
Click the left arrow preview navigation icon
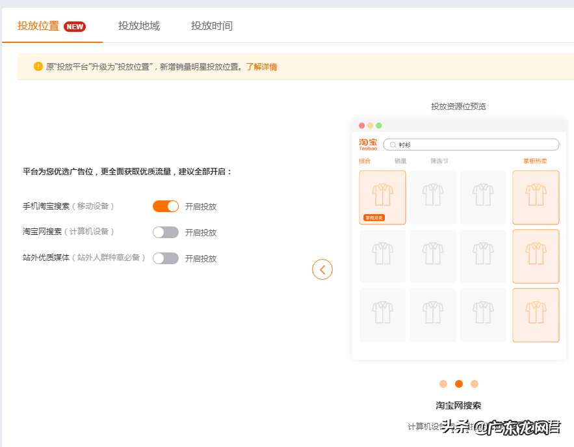coord(322,269)
